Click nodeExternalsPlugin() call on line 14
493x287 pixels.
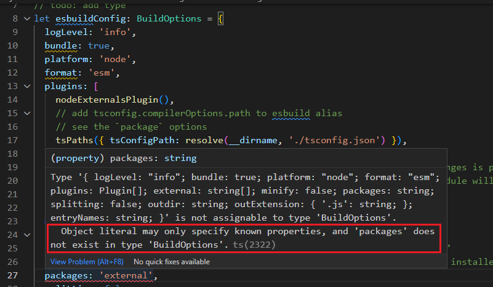click(112, 100)
